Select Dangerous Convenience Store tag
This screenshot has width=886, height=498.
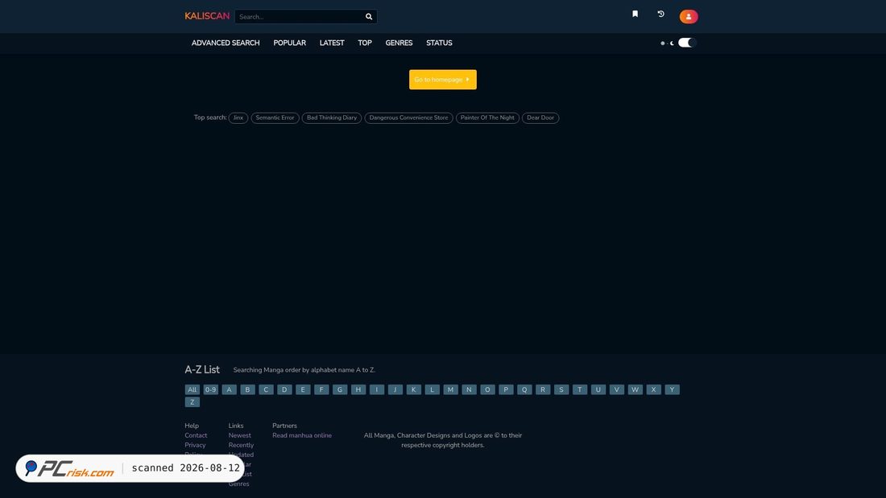408,118
